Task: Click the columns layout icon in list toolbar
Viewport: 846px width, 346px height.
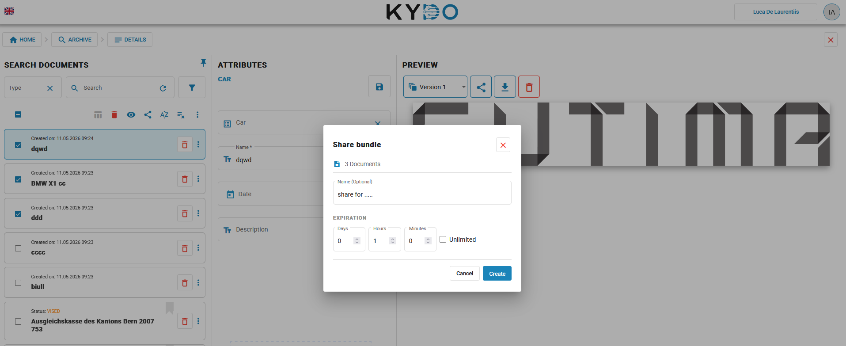Action: 98,115
